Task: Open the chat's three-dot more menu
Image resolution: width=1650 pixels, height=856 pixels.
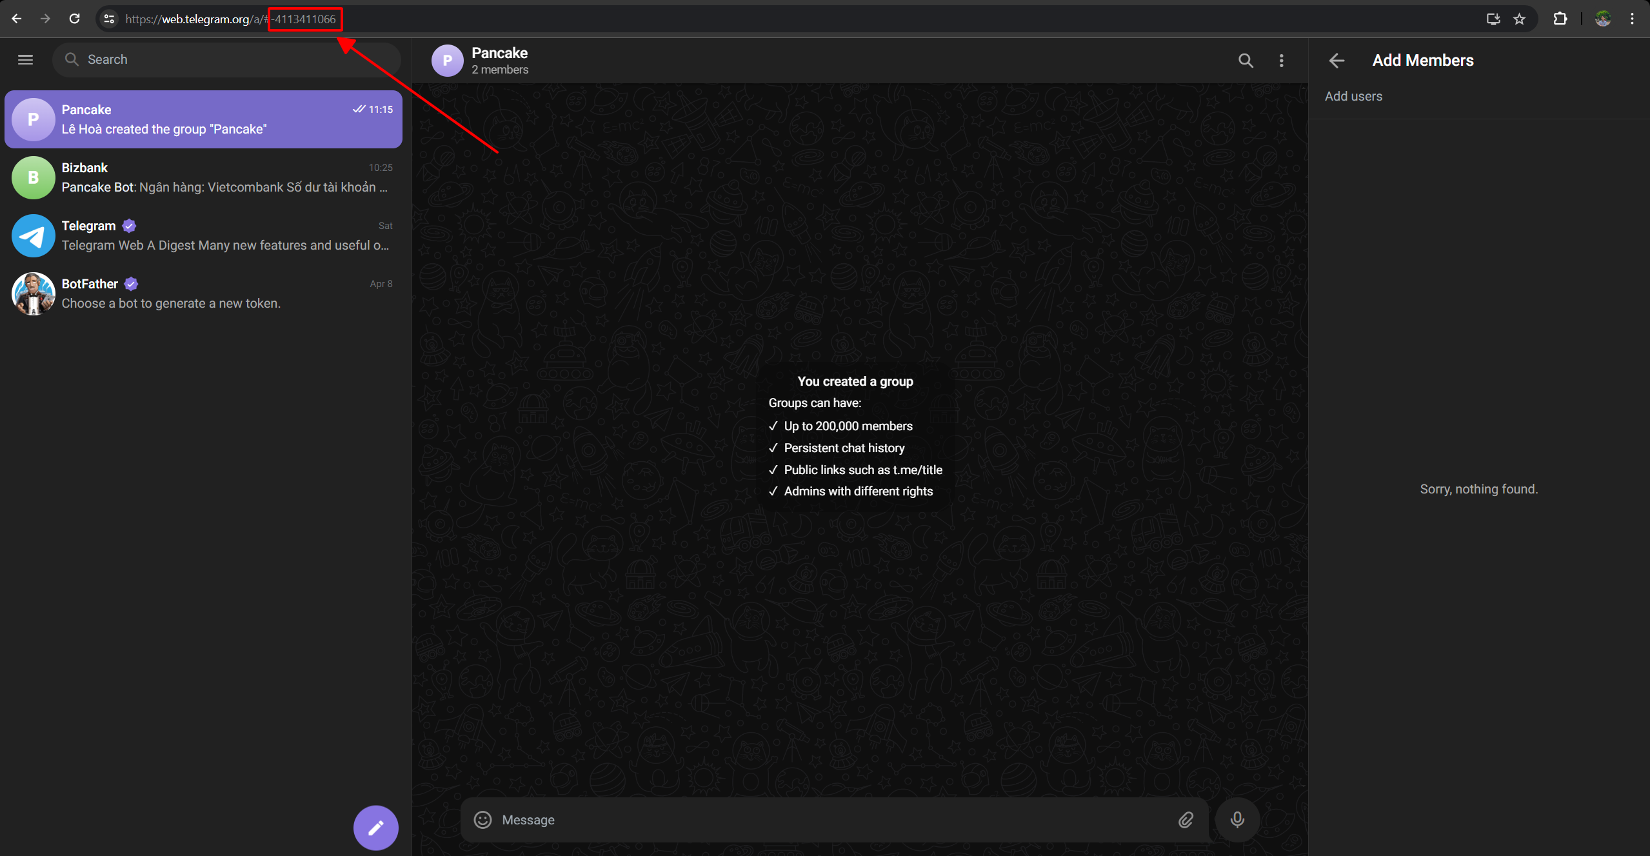Action: click(x=1281, y=61)
